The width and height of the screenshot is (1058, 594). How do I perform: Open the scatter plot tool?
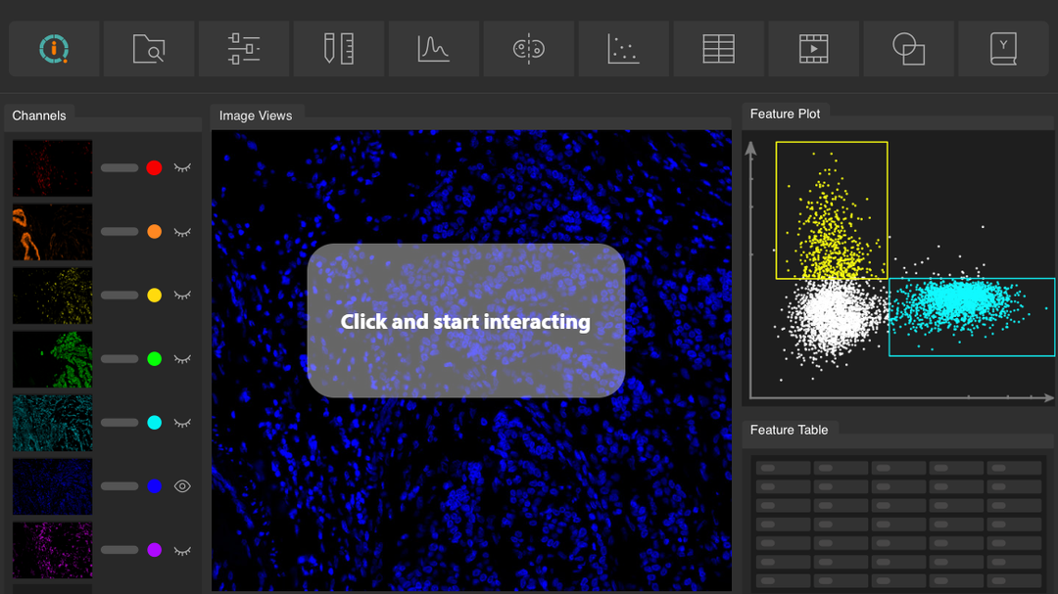[x=623, y=48]
